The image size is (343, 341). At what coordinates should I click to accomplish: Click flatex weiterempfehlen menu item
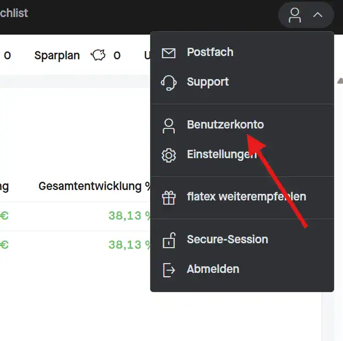point(246,197)
